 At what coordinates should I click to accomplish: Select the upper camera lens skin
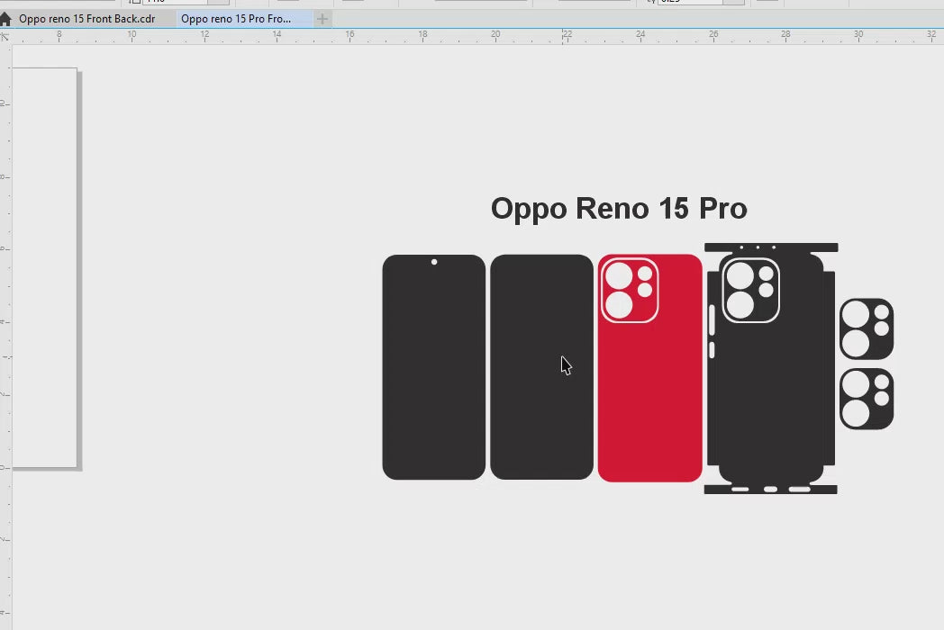867,328
